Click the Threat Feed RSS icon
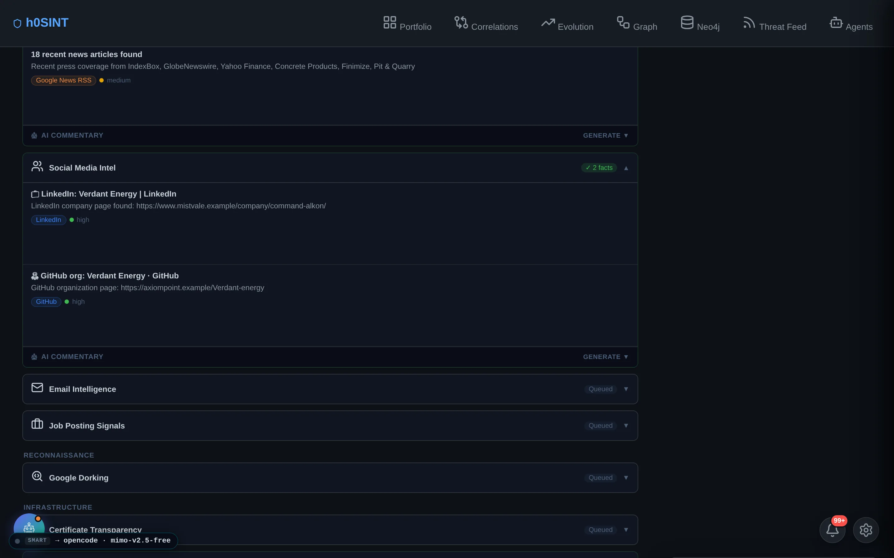This screenshot has height=558, width=894. [749, 22]
